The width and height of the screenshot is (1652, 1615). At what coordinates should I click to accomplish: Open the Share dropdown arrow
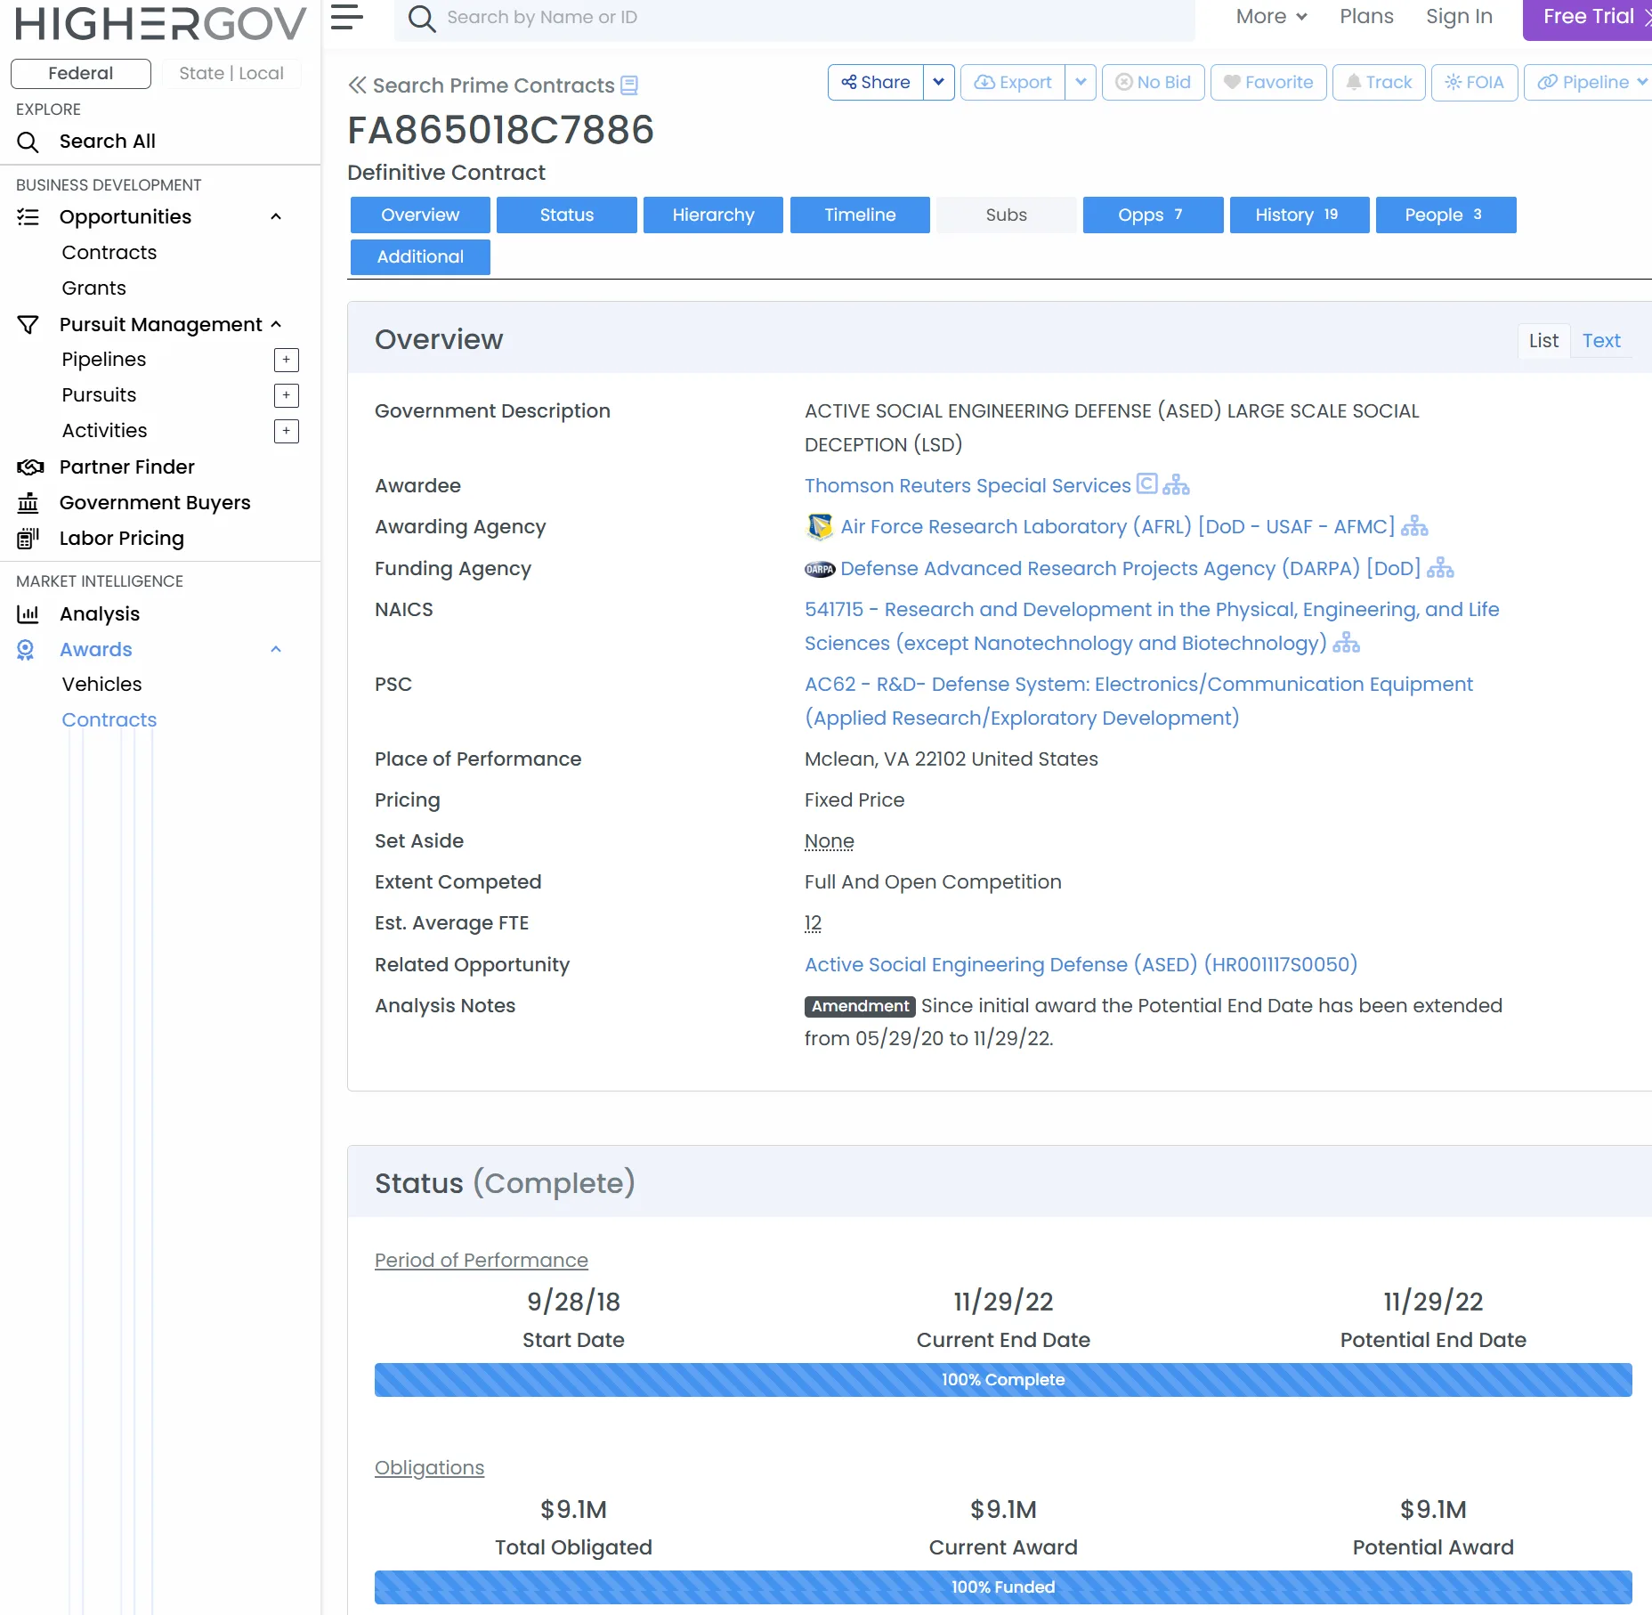point(938,83)
